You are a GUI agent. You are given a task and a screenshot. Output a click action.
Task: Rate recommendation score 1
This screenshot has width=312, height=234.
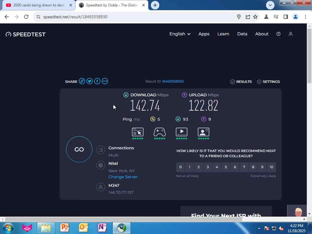(190, 167)
